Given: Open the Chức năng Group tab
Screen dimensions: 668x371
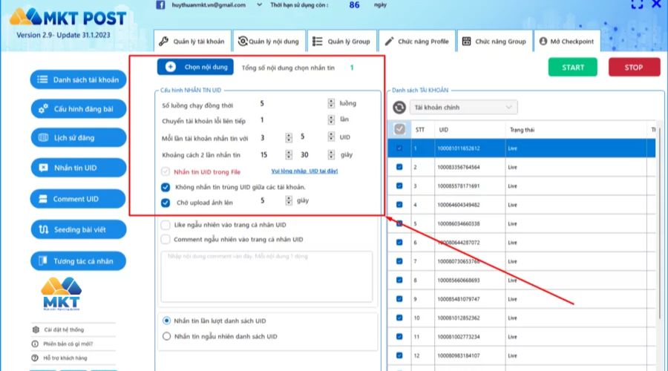Looking at the screenshot, I should (494, 42).
